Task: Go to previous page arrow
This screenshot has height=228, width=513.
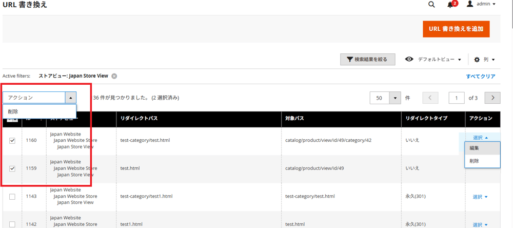Action: 430,98
